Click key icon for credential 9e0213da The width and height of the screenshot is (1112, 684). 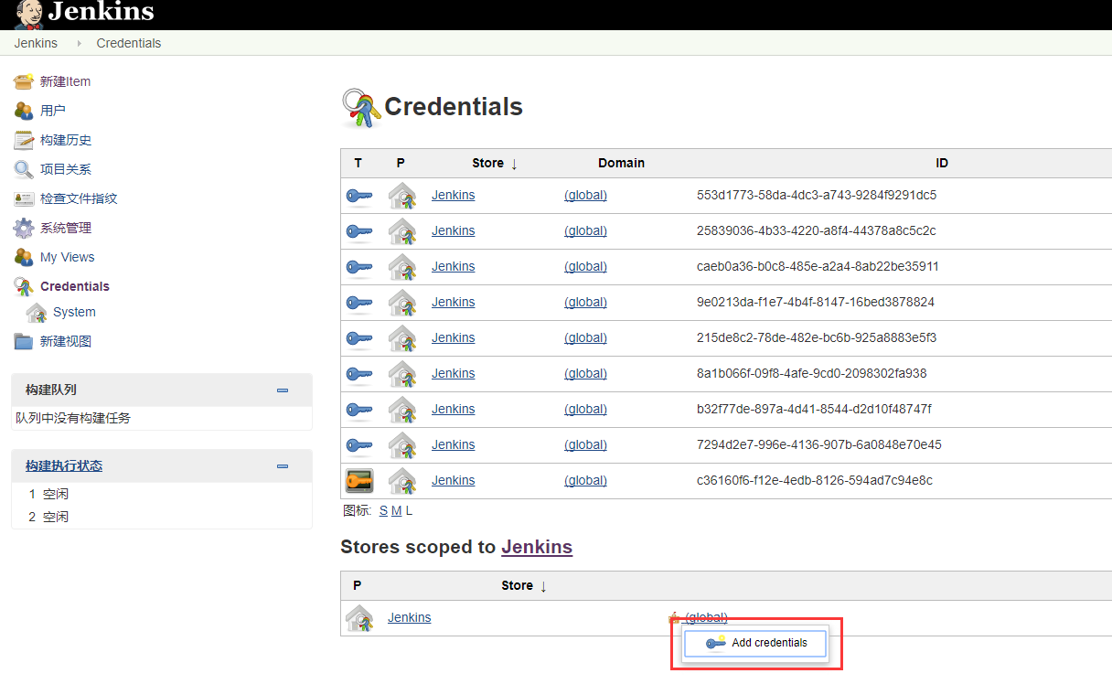tap(358, 303)
